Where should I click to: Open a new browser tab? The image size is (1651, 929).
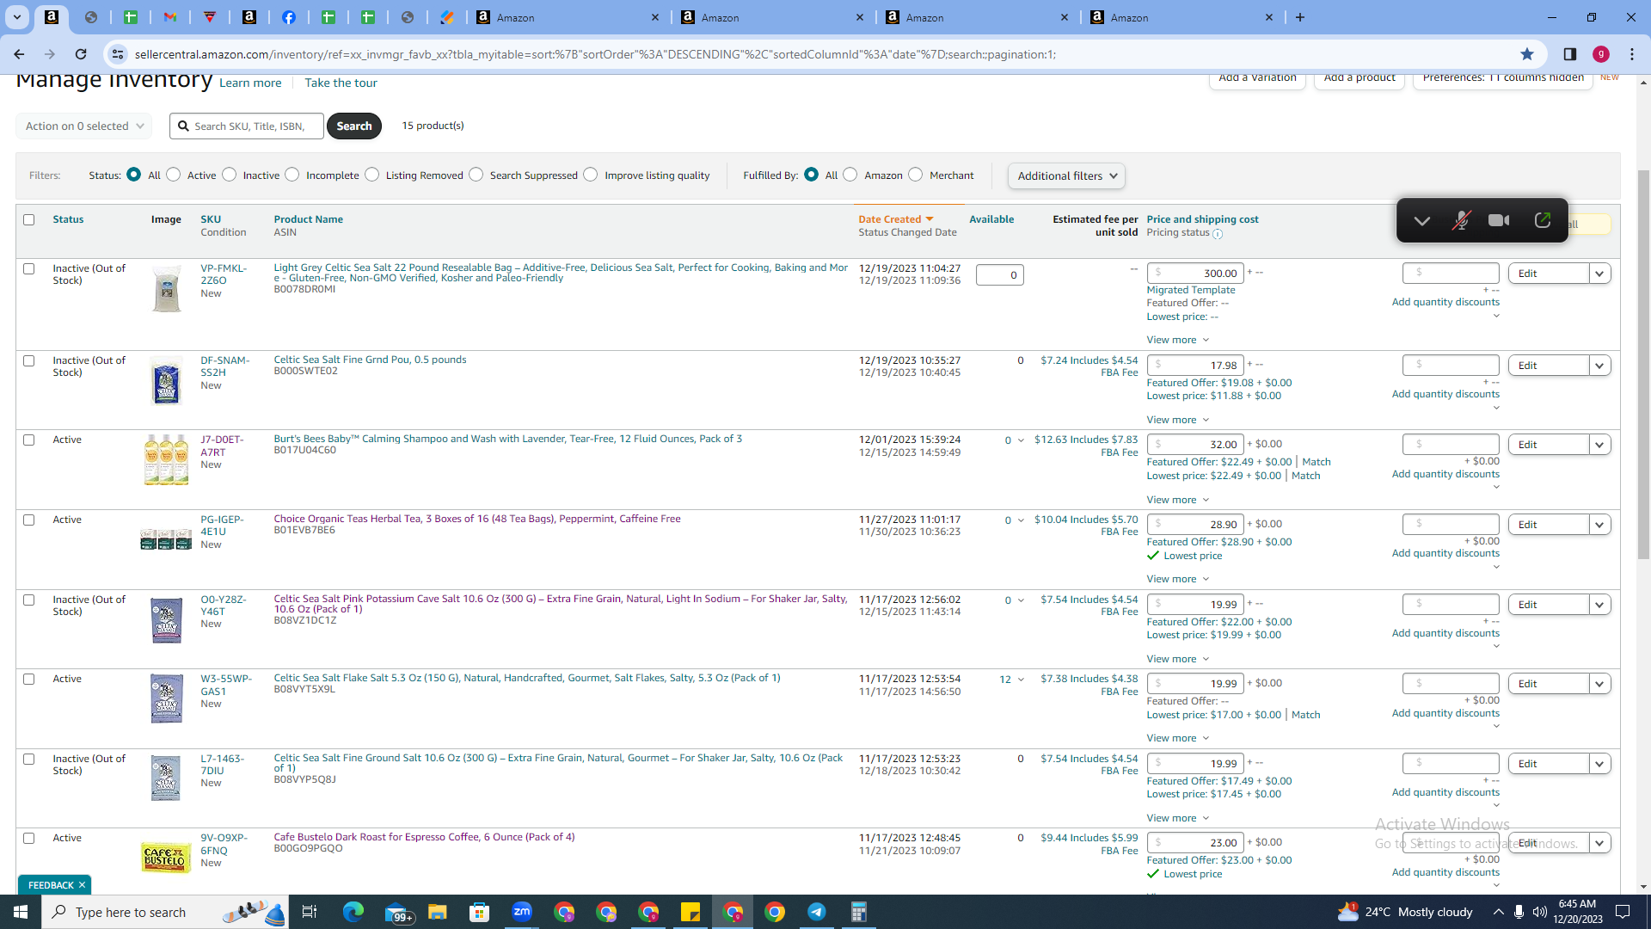point(1300,17)
